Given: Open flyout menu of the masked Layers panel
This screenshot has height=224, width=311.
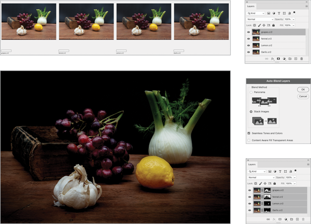Looking at the screenshot, I should click(308, 165).
